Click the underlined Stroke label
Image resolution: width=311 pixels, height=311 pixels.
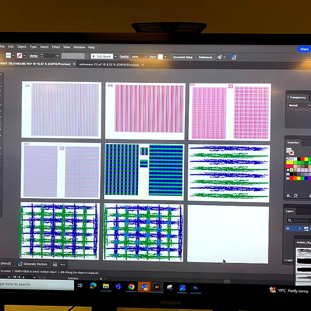pos(34,56)
